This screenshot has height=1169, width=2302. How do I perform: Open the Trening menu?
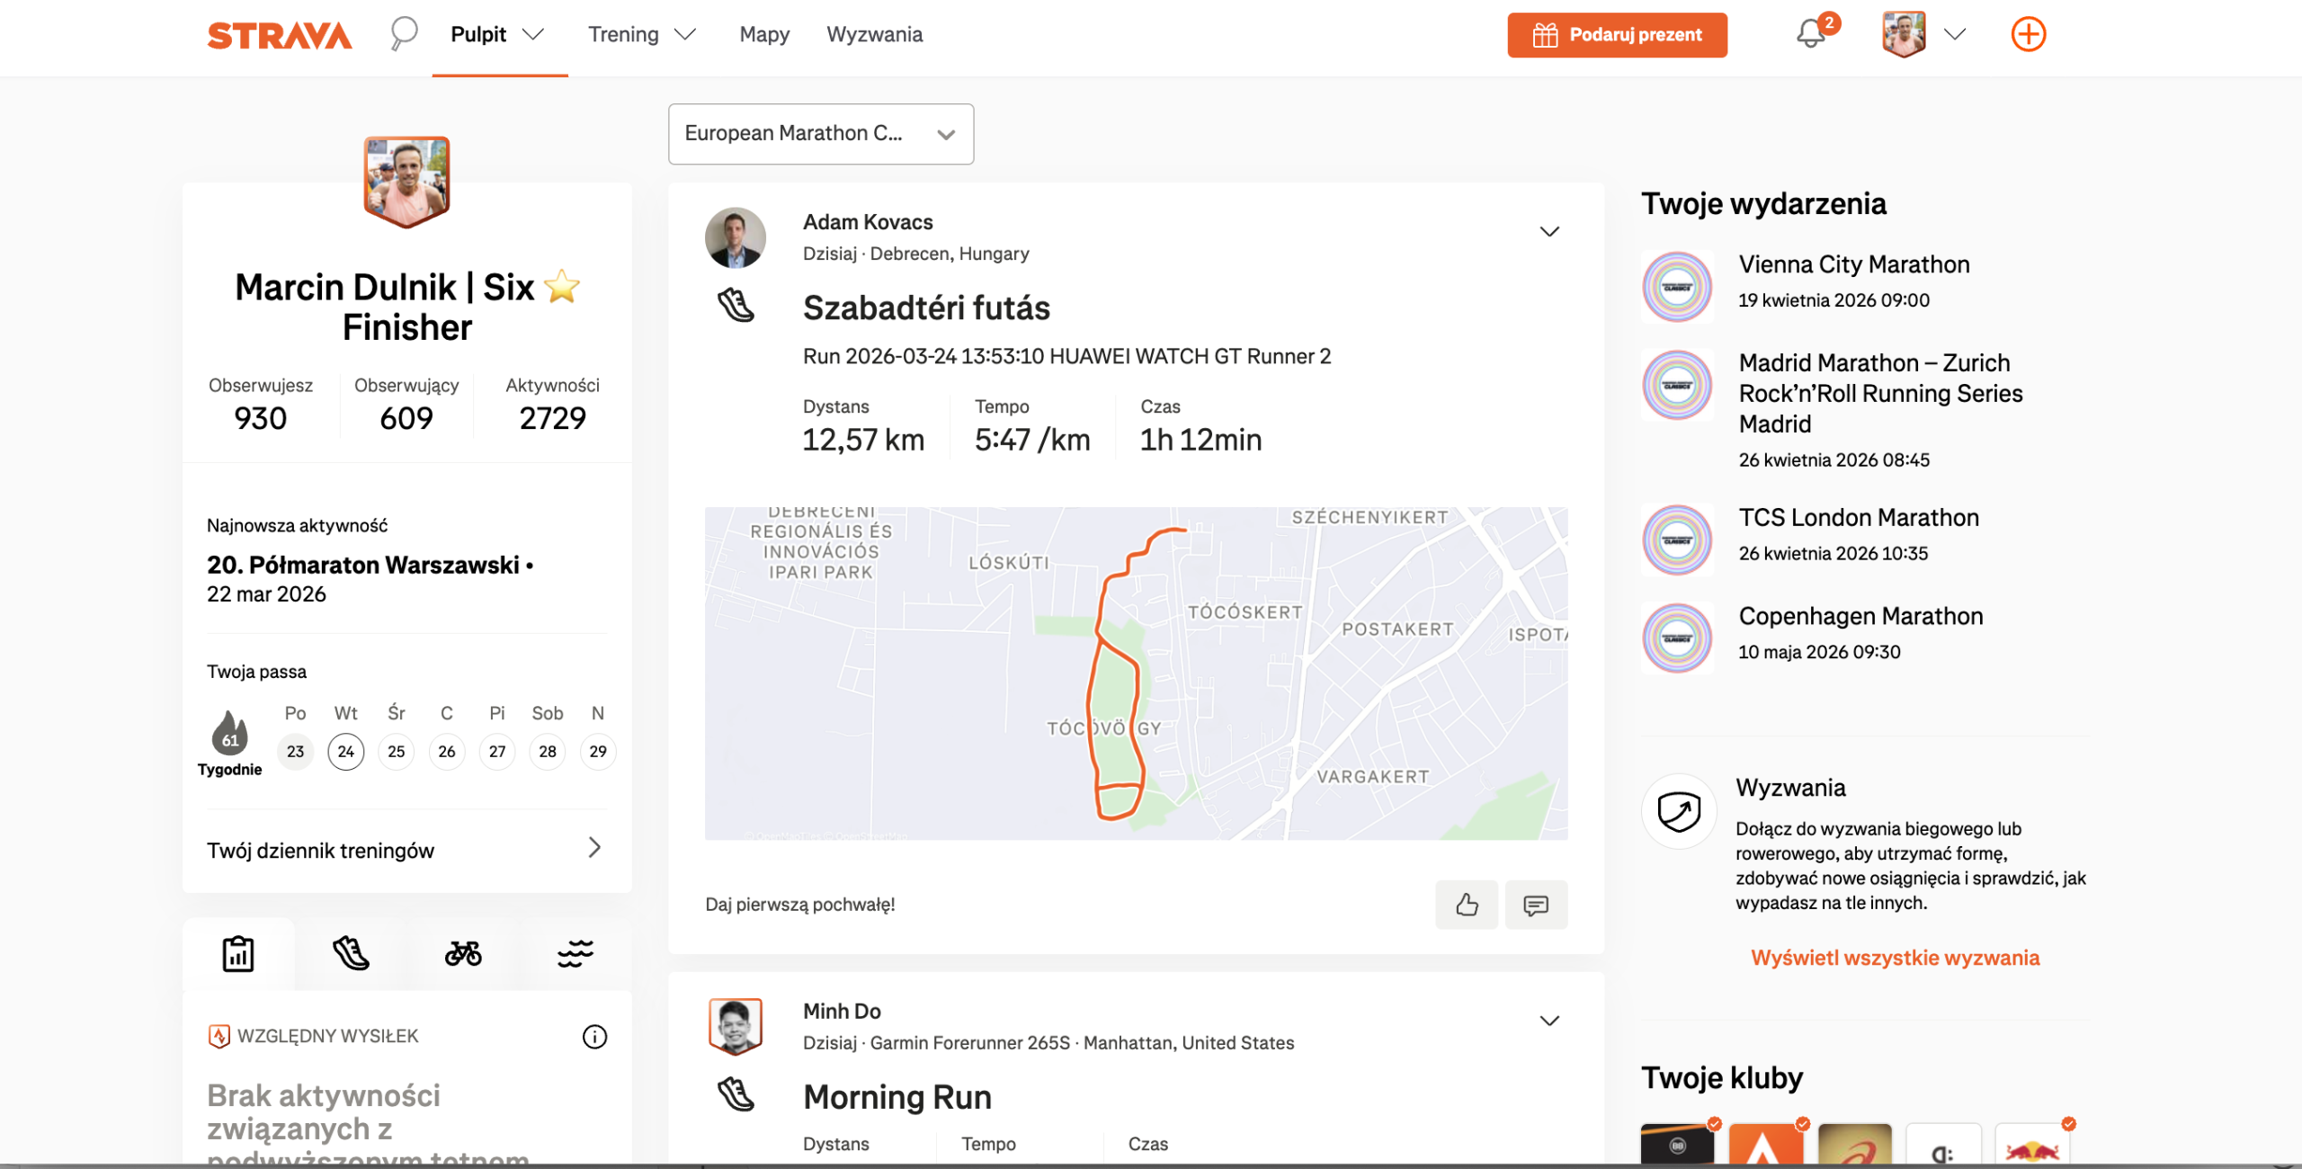coord(641,34)
